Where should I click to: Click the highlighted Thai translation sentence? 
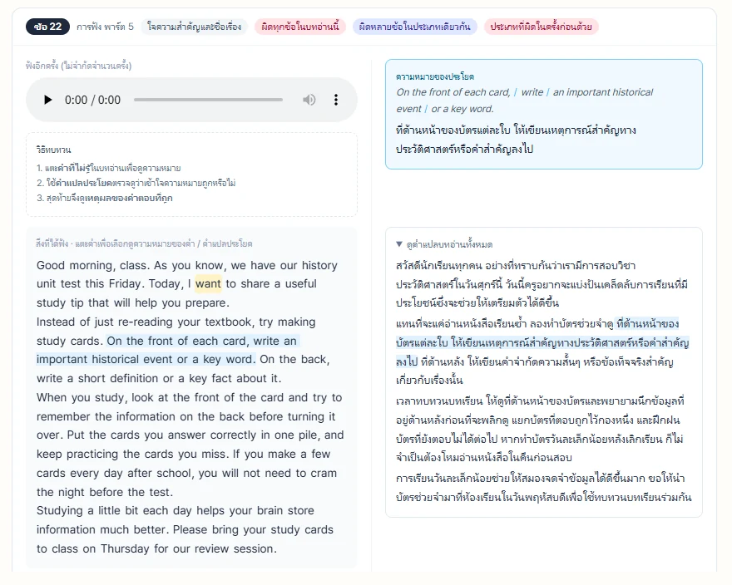(x=542, y=343)
